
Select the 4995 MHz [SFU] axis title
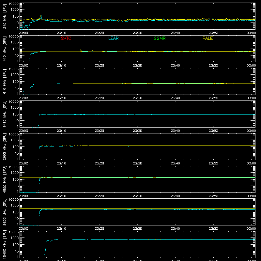4,179
